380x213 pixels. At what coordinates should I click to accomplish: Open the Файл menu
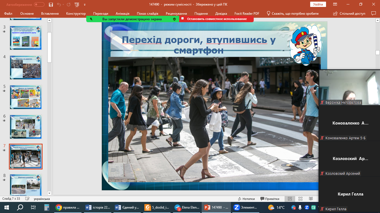pyautogui.click(x=8, y=14)
